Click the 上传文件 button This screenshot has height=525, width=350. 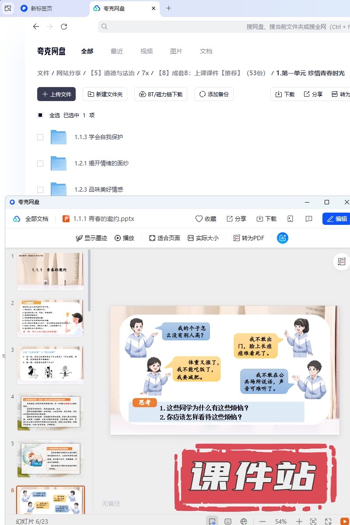coord(56,94)
